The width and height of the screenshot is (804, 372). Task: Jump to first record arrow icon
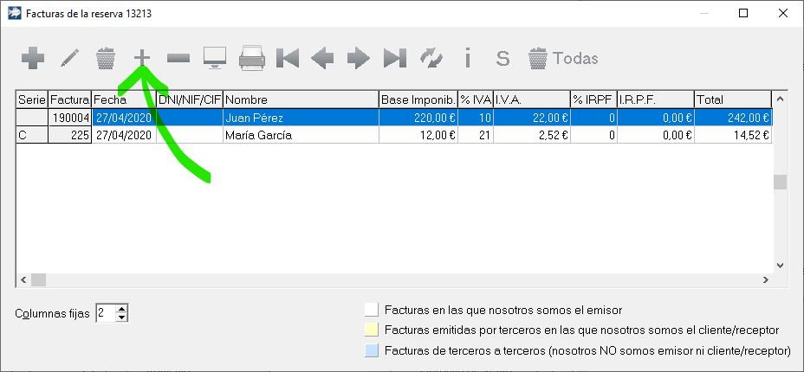point(288,58)
